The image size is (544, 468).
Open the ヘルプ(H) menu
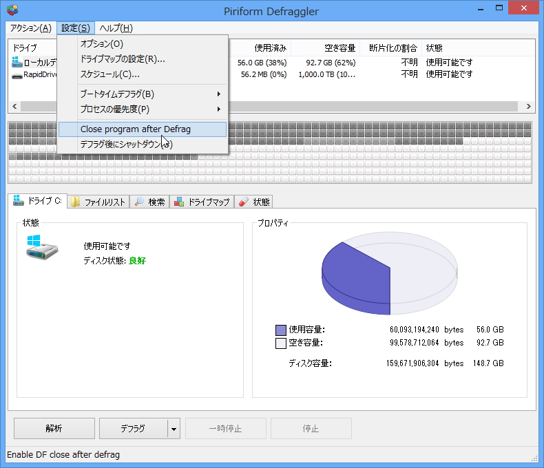pos(116,28)
